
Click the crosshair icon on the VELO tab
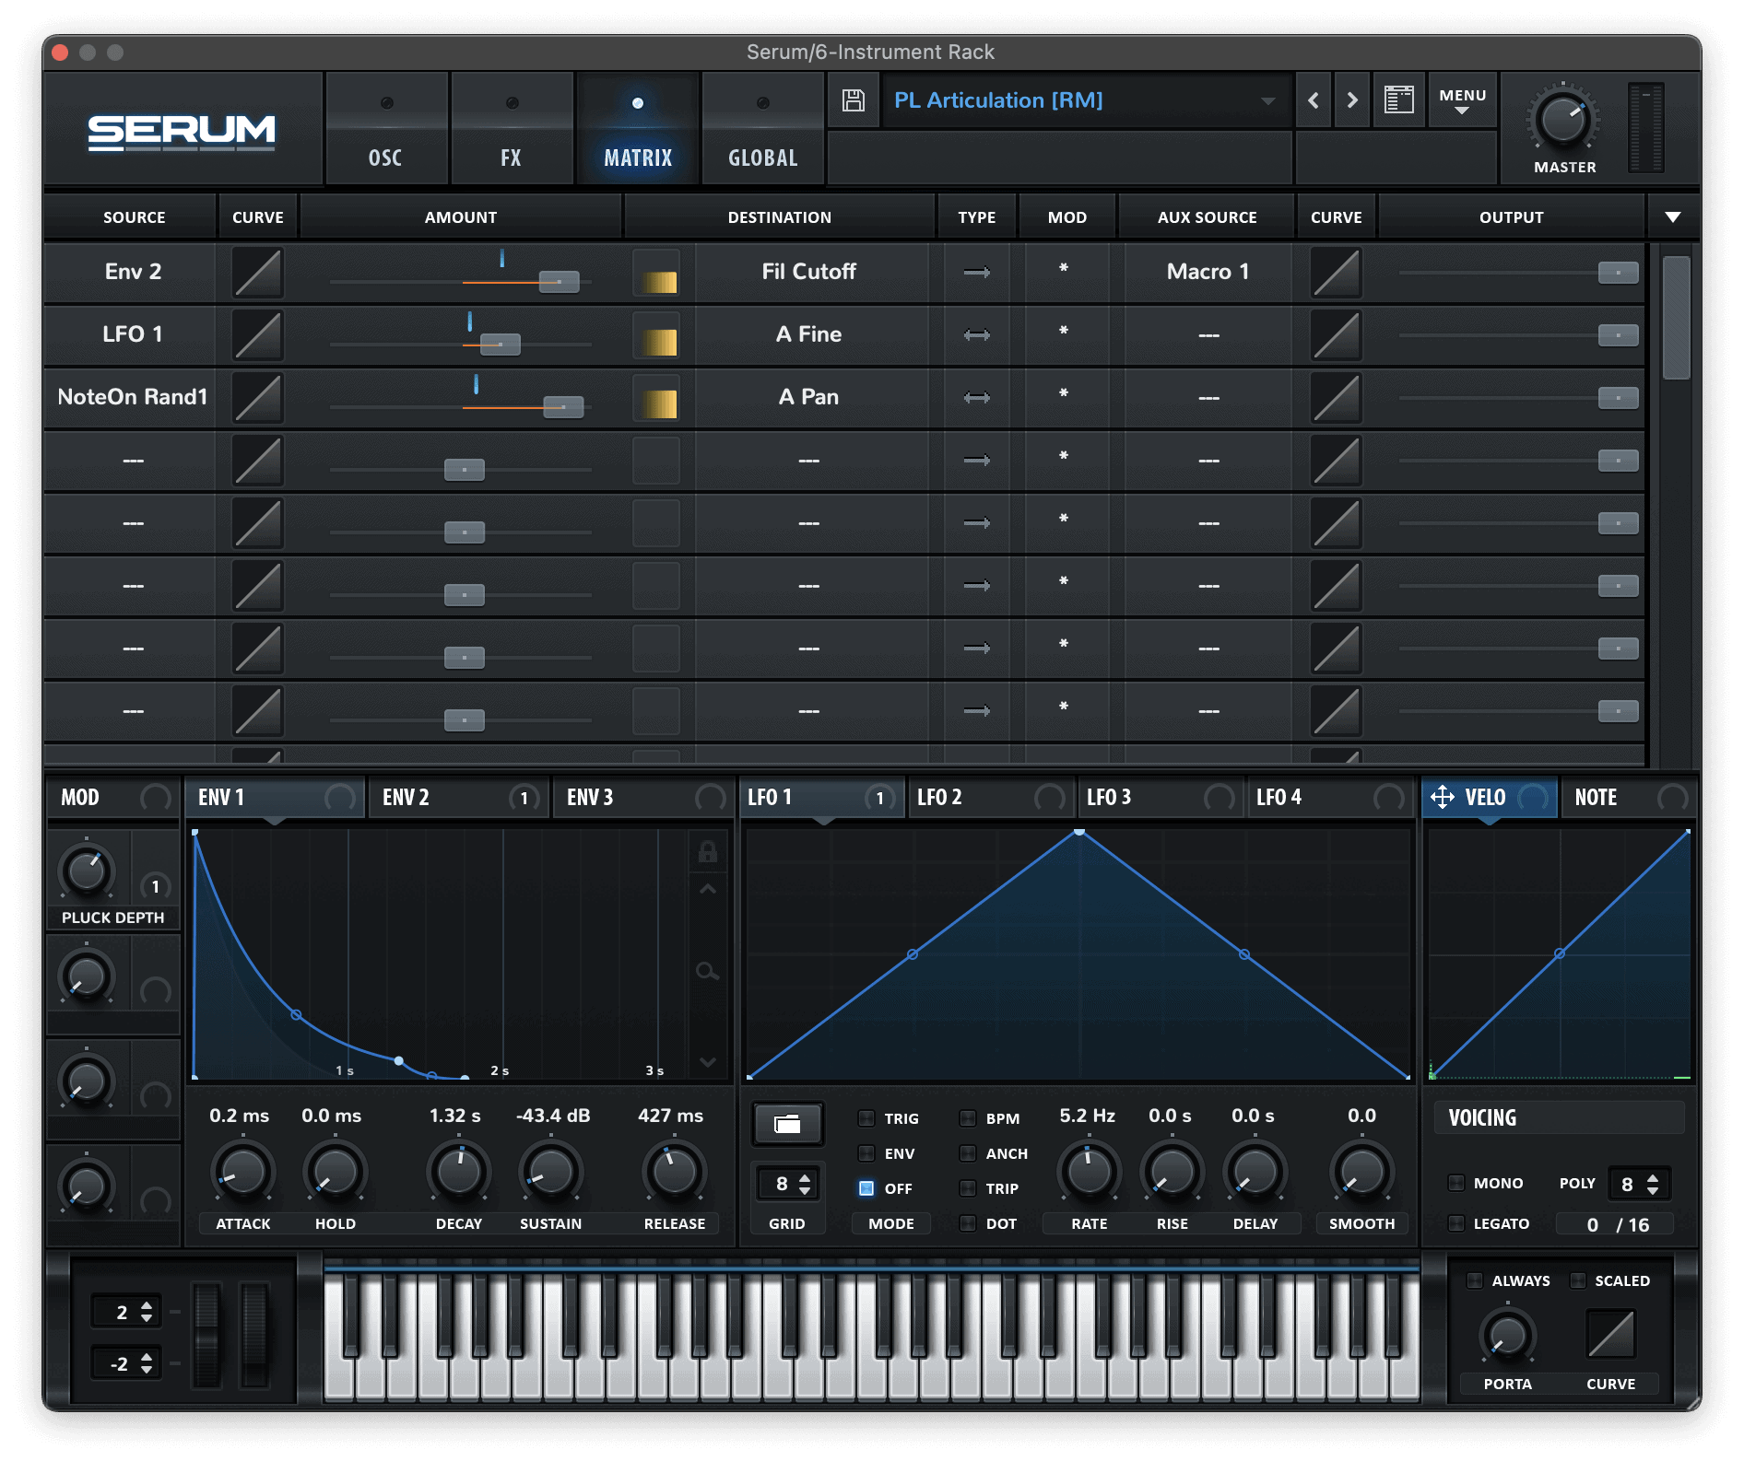pyautogui.click(x=1442, y=797)
